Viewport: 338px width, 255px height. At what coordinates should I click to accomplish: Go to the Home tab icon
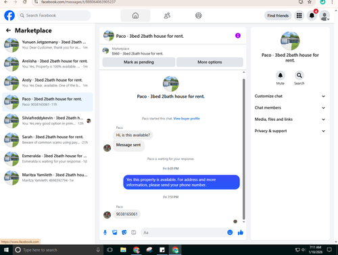point(135,16)
